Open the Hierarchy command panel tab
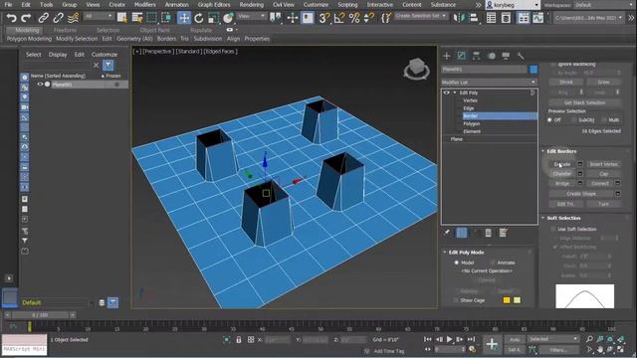This screenshot has width=637, height=358. 476,56
